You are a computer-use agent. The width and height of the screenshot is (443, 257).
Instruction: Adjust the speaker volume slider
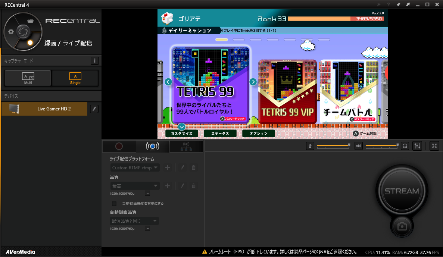(382, 145)
